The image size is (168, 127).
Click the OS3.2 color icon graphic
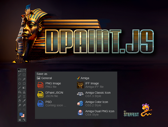80,104
